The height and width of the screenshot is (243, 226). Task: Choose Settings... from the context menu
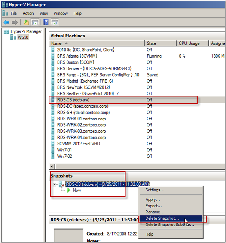171,190
